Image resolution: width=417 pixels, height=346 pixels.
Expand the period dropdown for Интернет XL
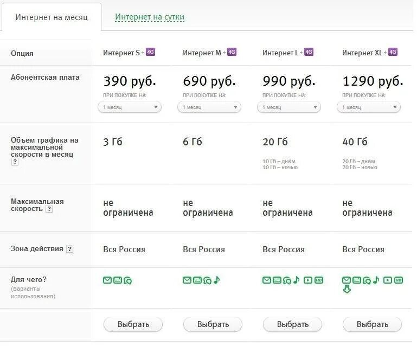[x=369, y=107]
